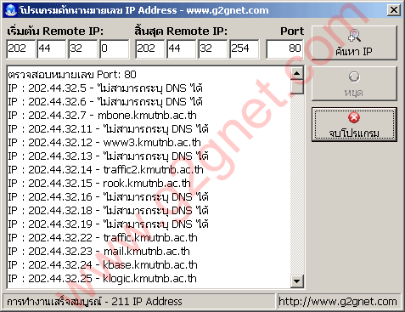Viewport: 405px width, 312px height.
Task: Click start IP last octet field 0
Action: coord(115,48)
